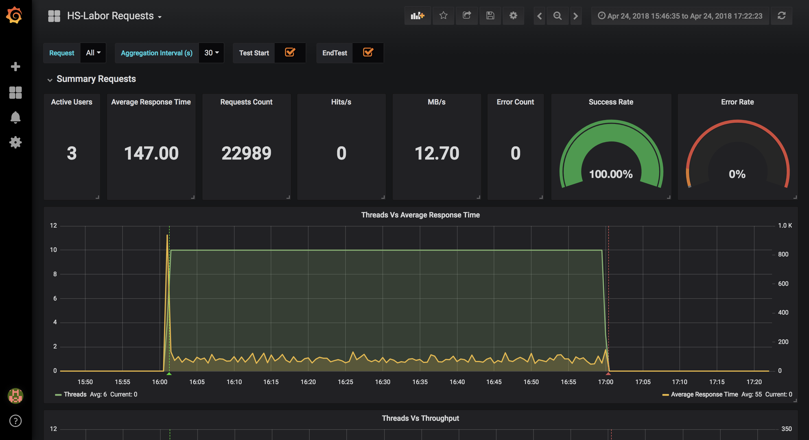
Task: Share dashboard using the share icon
Action: [x=467, y=16]
